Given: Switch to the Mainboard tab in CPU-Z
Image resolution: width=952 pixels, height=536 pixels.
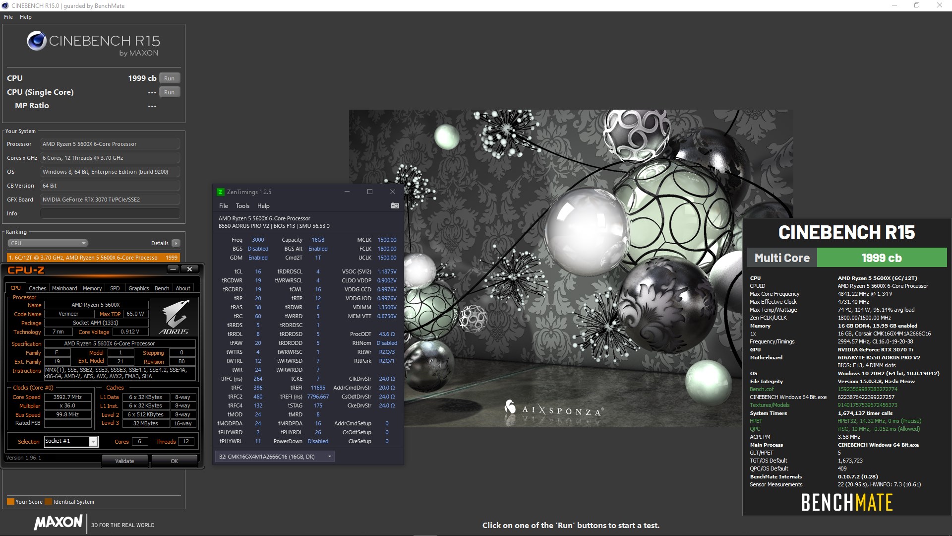Looking at the screenshot, I should (x=64, y=288).
